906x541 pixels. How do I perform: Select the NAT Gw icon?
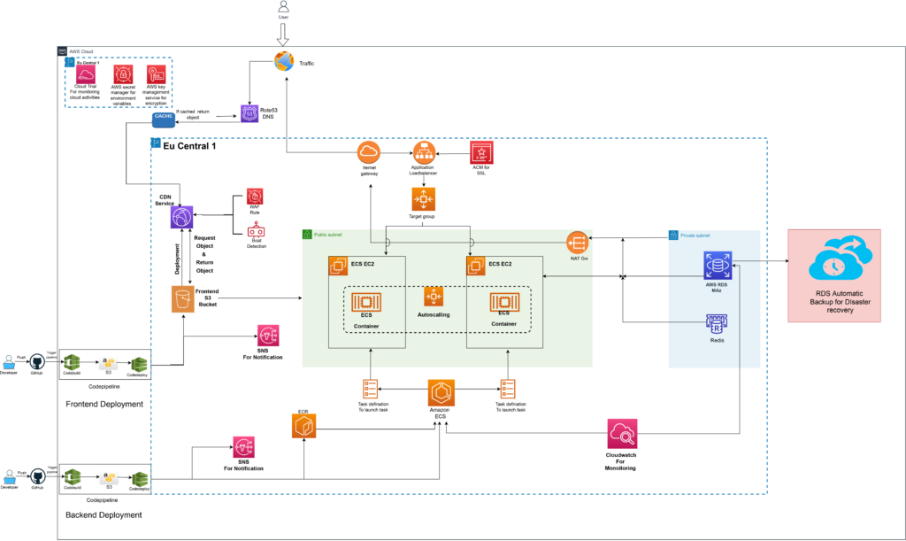coord(578,242)
